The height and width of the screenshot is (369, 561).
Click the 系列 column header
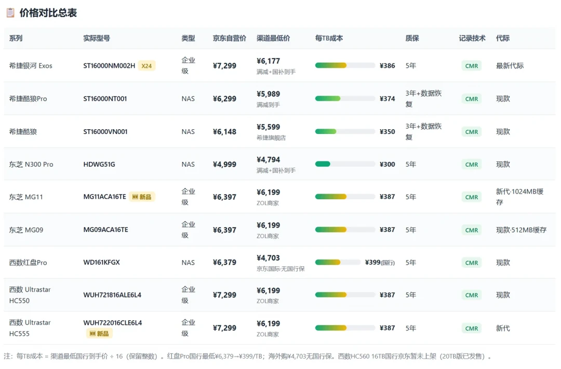(x=16, y=38)
